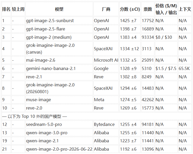This screenshot has height=154, width=193.
Task: Click vote count 8249
Action: [146, 77]
